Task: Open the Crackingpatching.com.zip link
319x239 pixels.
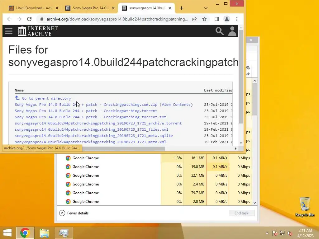Action: (x=86, y=105)
